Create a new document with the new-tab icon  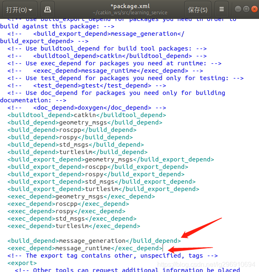coord(48,10)
